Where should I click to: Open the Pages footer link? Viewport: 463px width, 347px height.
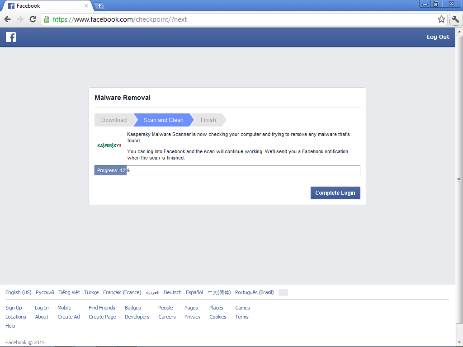191,308
